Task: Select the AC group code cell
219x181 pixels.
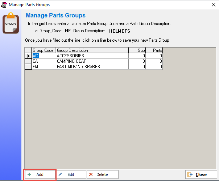Action: coord(44,56)
